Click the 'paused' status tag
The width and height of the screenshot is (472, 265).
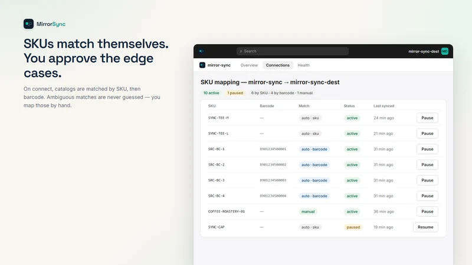[x=353, y=227]
